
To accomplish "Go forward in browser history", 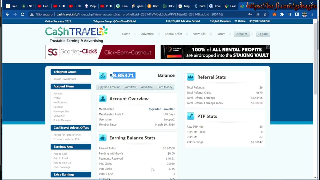I will tap(15, 14).
